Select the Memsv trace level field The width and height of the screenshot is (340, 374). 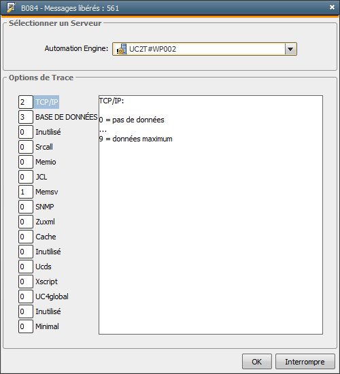[x=26, y=192]
